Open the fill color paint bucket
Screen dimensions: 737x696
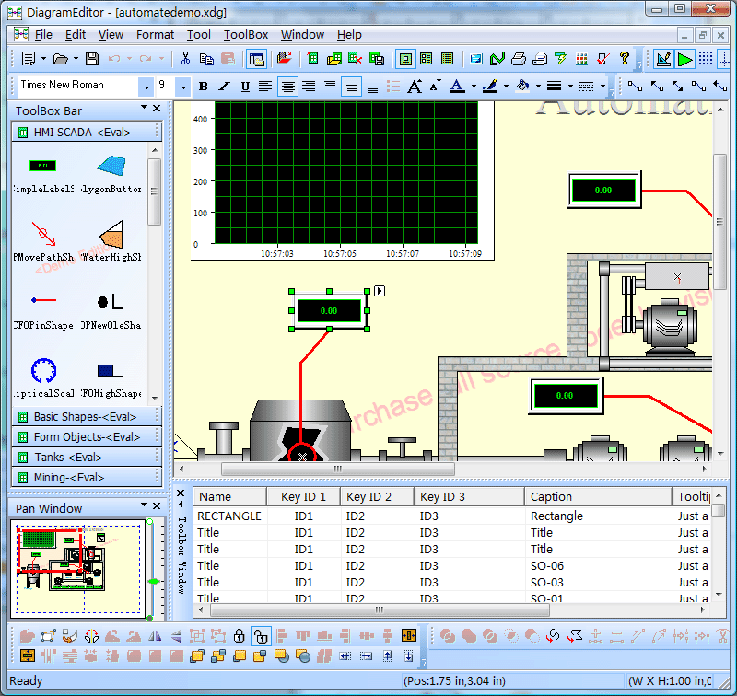pos(522,87)
